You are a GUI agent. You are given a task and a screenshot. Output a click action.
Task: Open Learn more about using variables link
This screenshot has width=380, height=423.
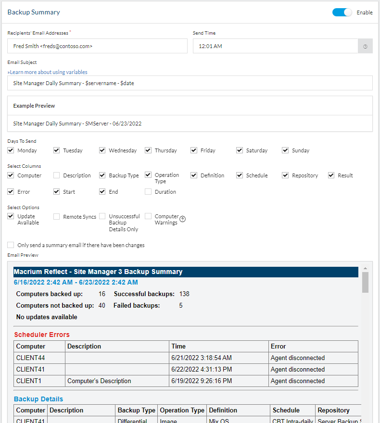[48, 72]
